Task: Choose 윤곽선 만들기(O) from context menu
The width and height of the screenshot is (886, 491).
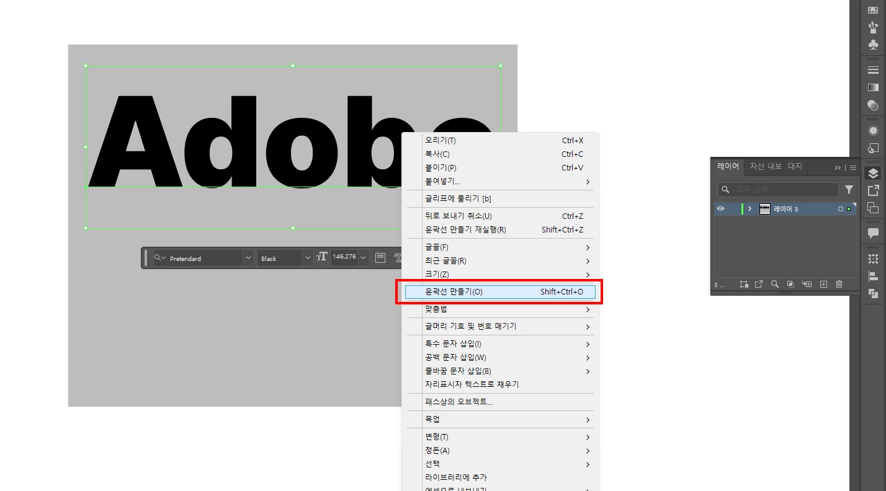Action: click(x=500, y=291)
